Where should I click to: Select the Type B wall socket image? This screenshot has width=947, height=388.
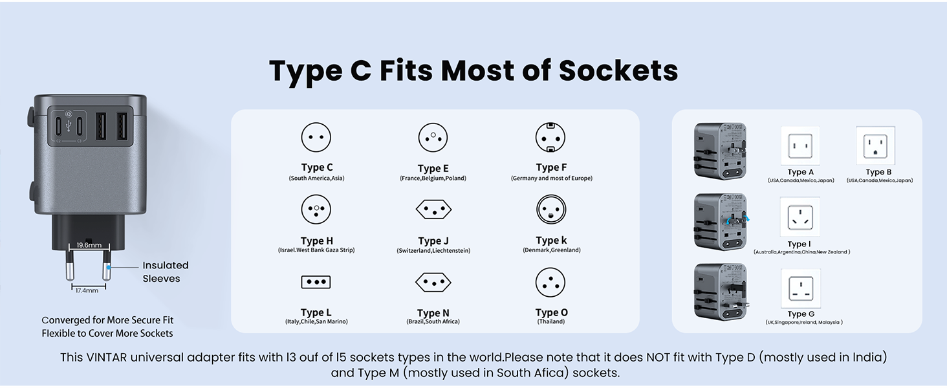876,146
